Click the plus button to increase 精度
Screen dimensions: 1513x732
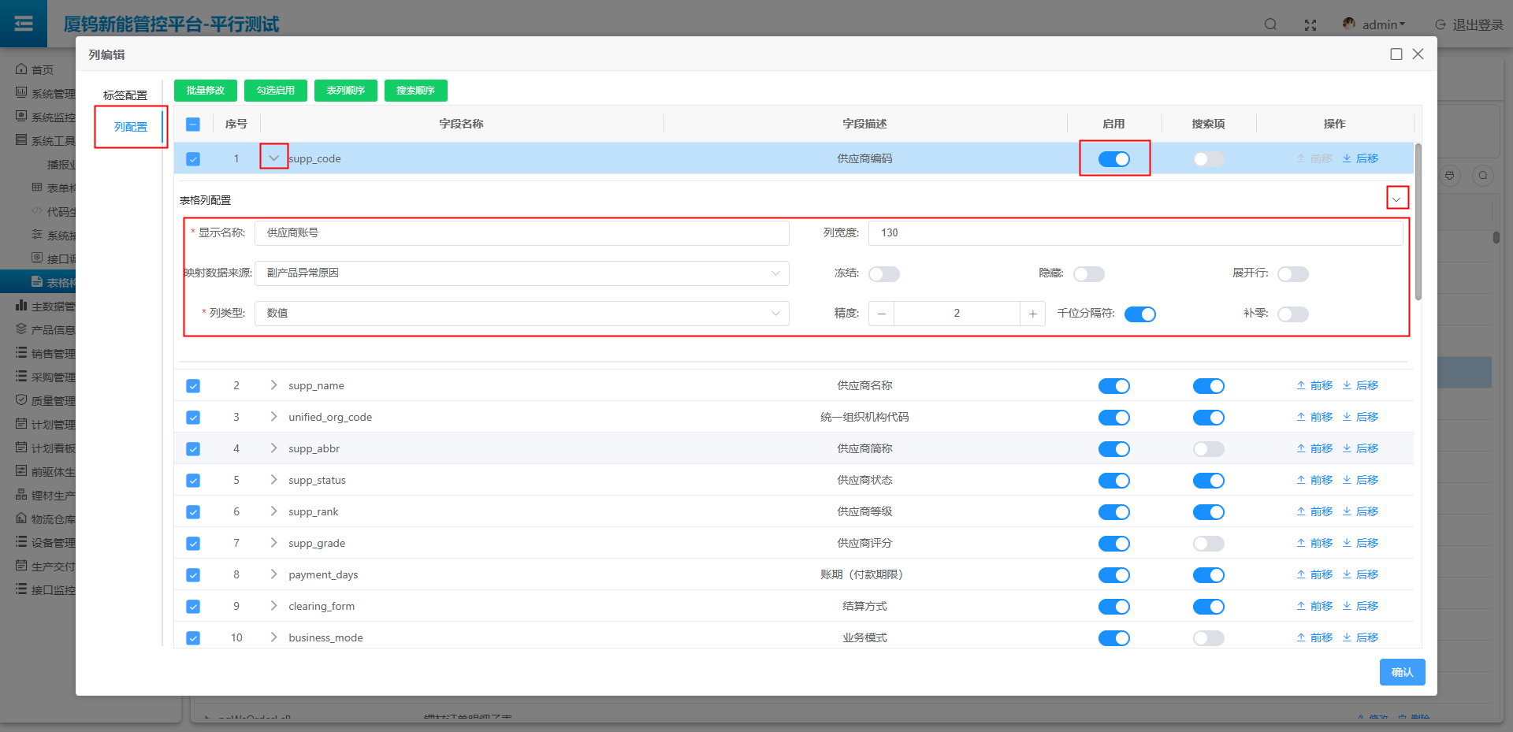click(1032, 314)
